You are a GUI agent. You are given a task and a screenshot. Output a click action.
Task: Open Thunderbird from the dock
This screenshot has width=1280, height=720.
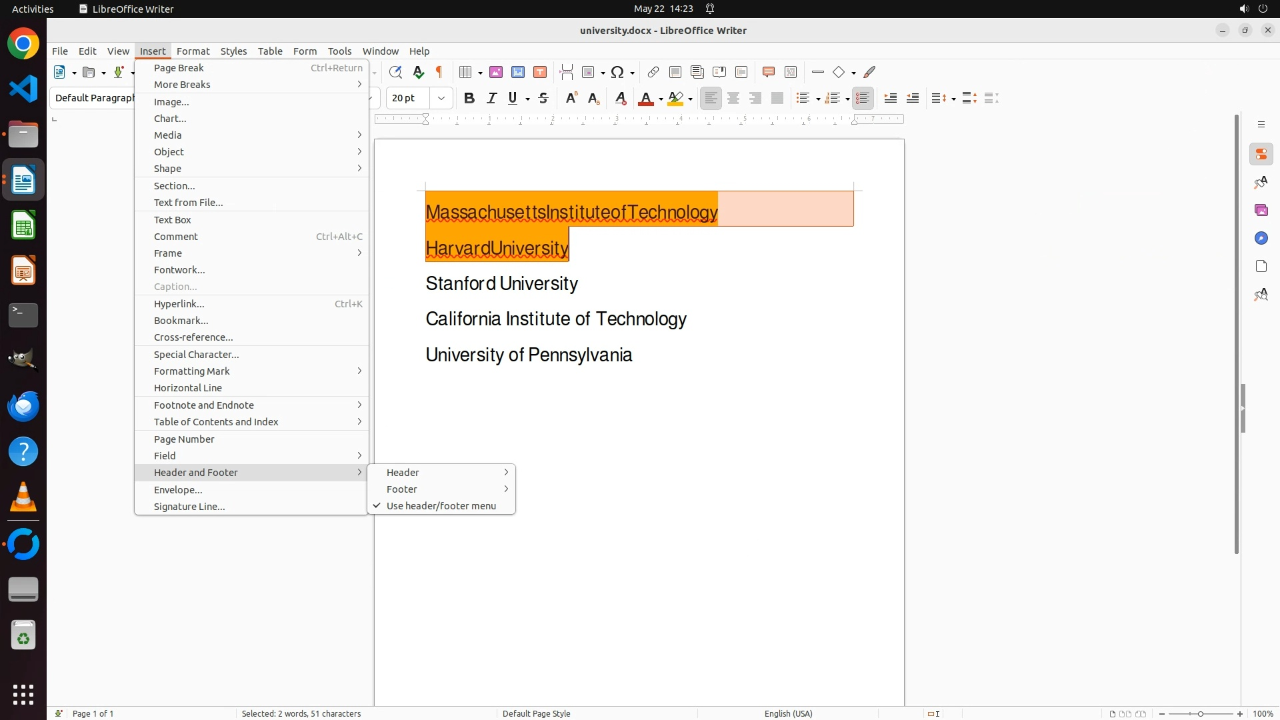pyautogui.click(x=23, y=406)
